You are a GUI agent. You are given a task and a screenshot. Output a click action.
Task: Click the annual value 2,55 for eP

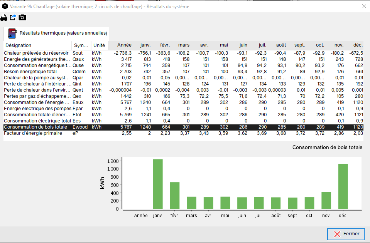(x=127, y=133)
